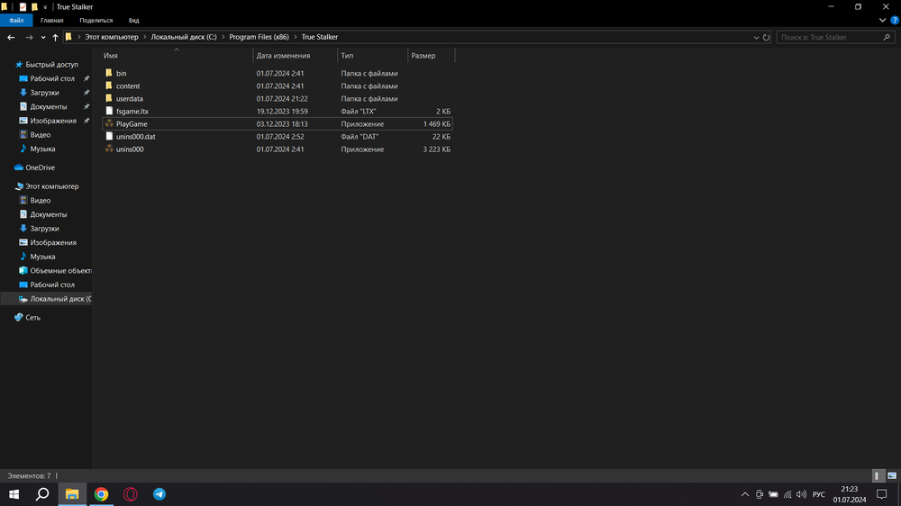This screenshot has height=506, width=901.
Task: Open the recent locations dropdown arrow
Action: coord(43,38)
